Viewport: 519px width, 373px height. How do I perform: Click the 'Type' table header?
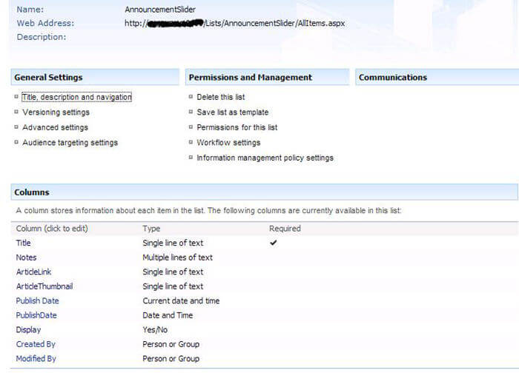151,229
